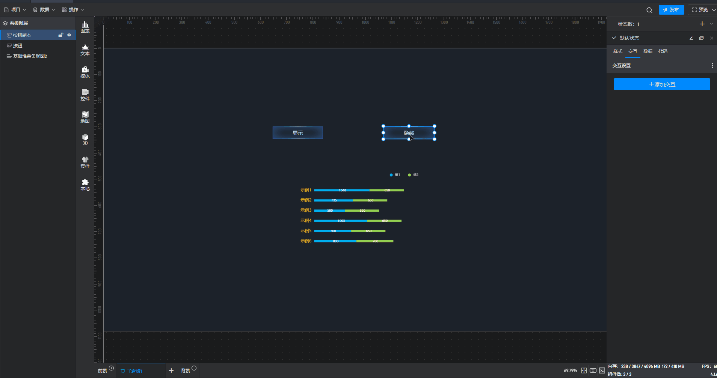
Task: Switch to the 样式 tab
Action: coord(618,51)
